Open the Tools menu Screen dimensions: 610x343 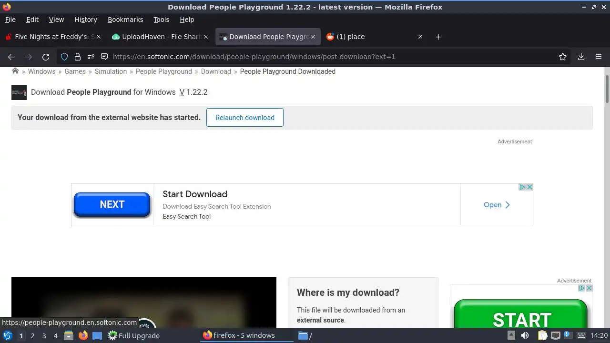point(161,20)
